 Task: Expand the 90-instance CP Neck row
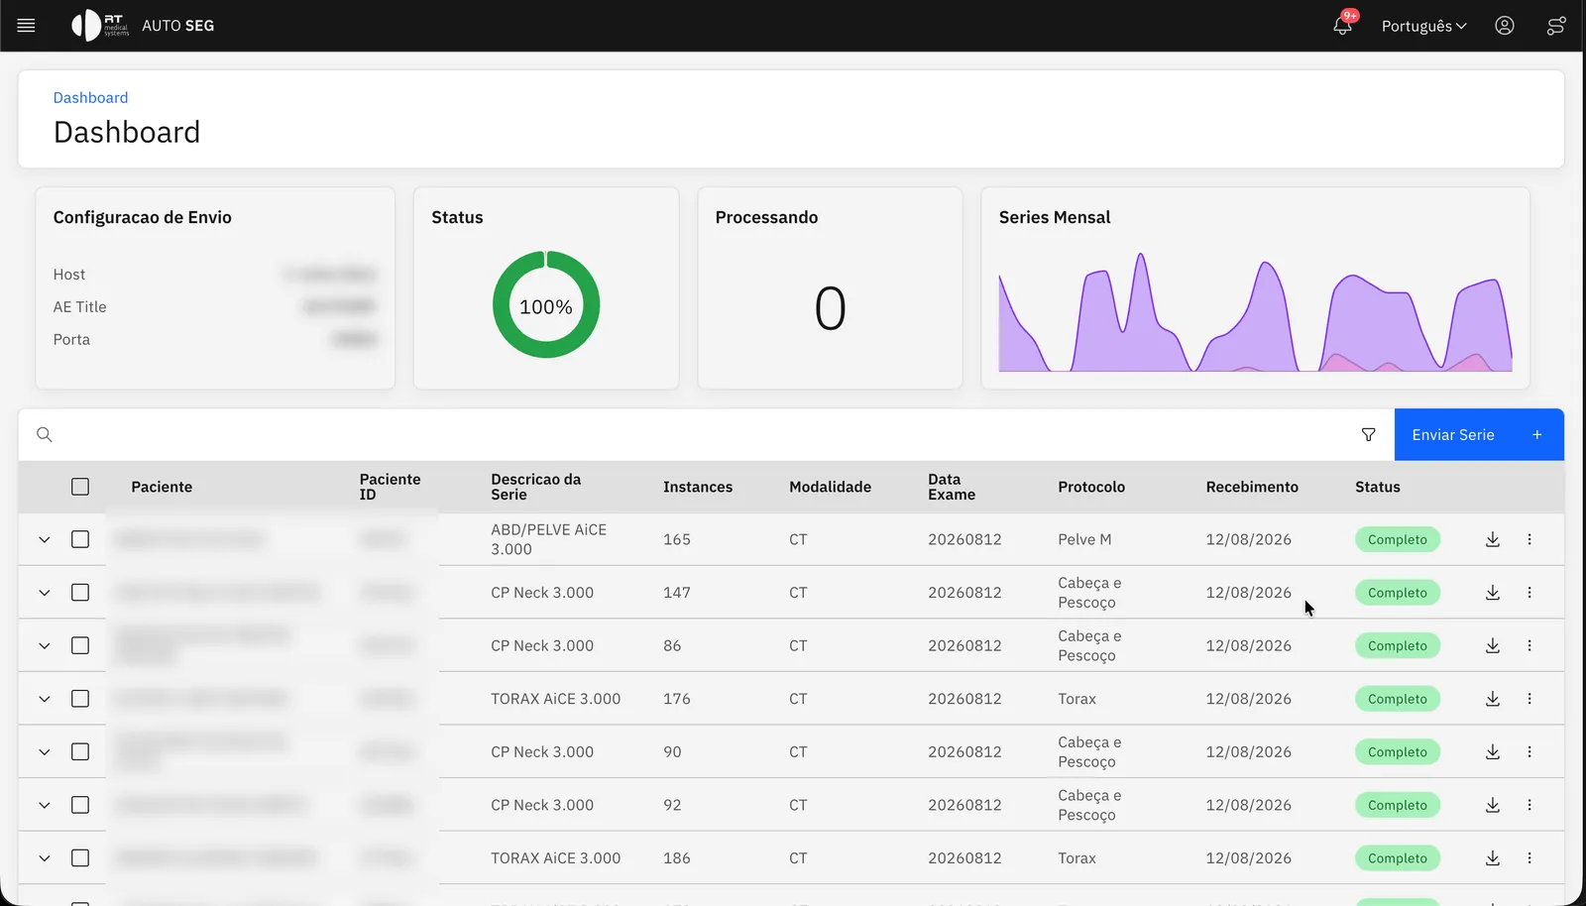tap(45, 751)
